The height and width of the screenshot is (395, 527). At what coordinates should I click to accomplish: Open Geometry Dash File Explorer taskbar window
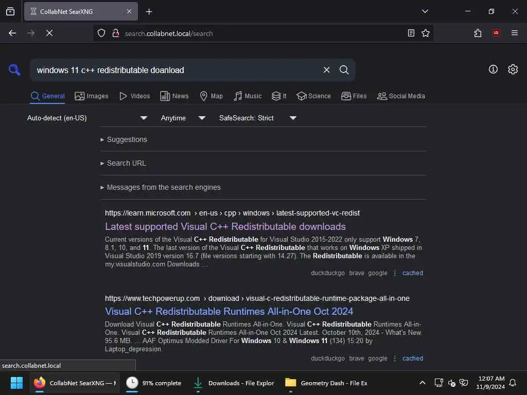tap(326, 383)
